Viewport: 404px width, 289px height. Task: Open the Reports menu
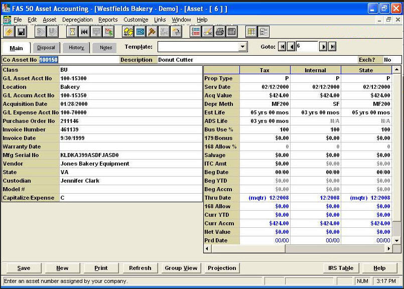108,20
